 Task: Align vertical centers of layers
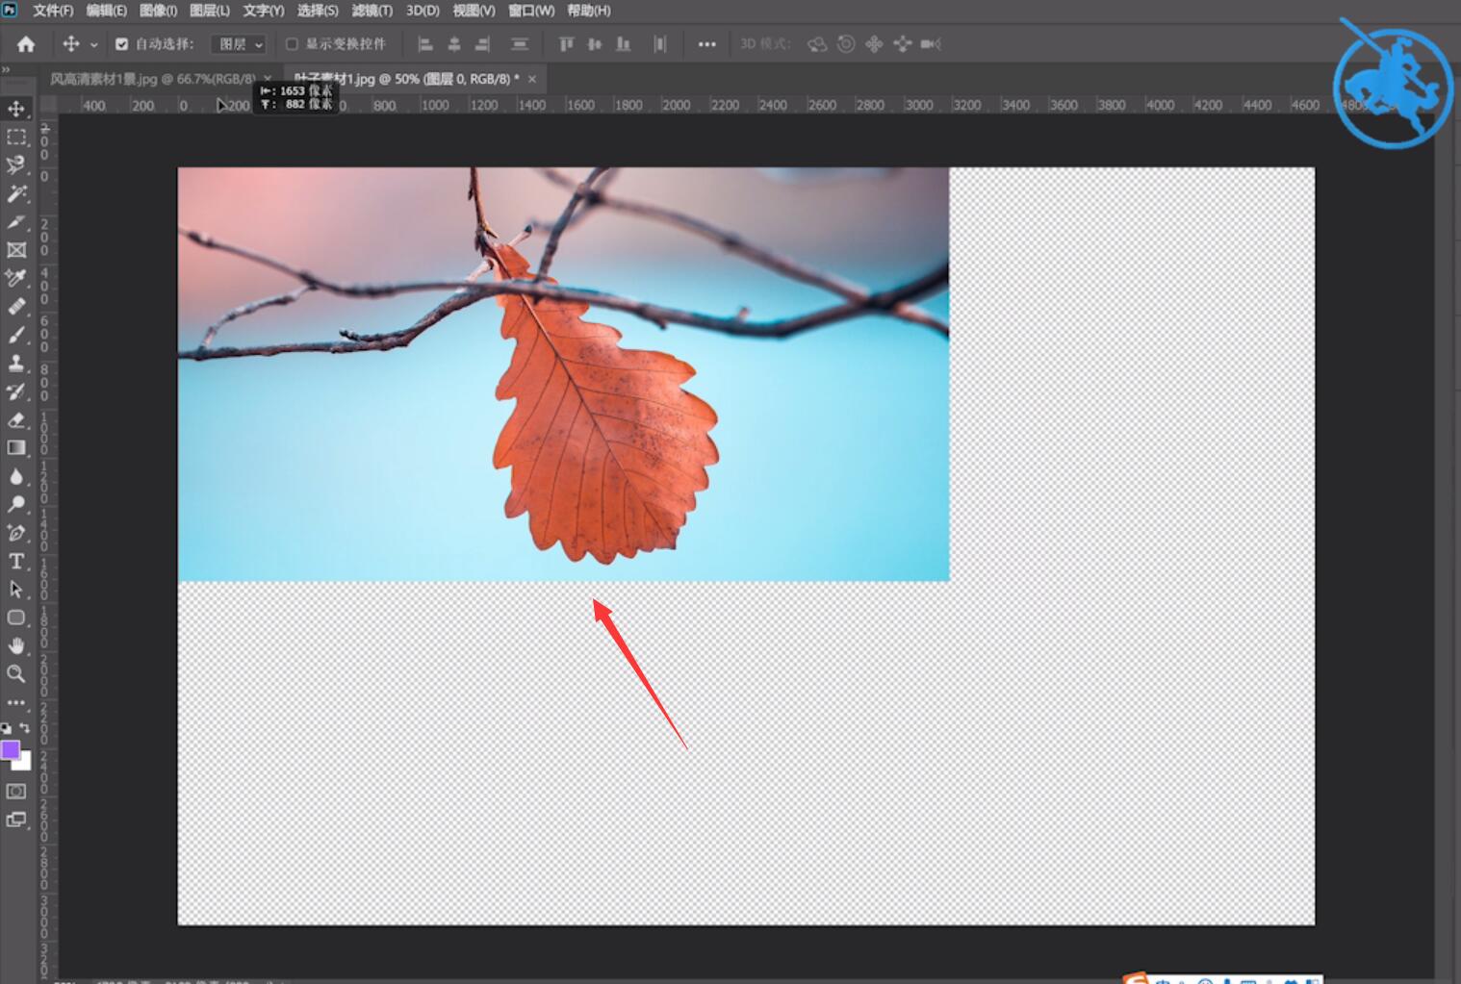(595, 44)
